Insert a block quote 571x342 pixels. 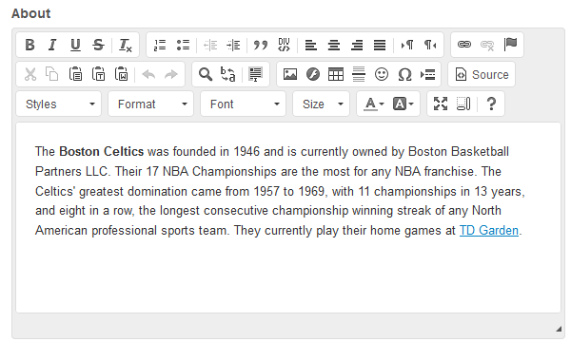pyautogui.click(x=261, y=45)
